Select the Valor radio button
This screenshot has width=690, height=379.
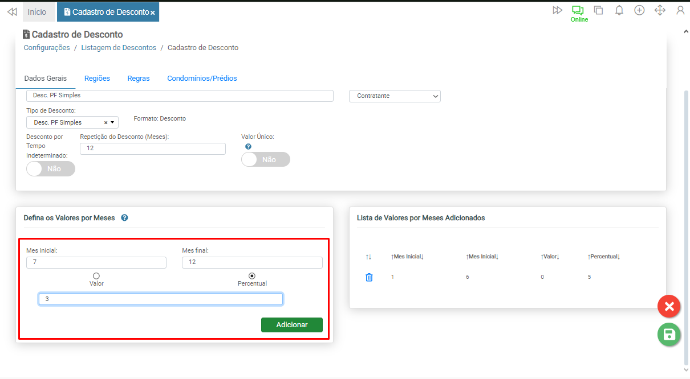click(96, 275)
